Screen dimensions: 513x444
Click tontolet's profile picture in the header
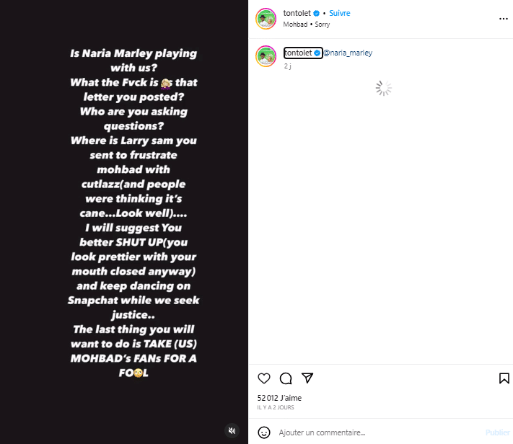[266, 19]
